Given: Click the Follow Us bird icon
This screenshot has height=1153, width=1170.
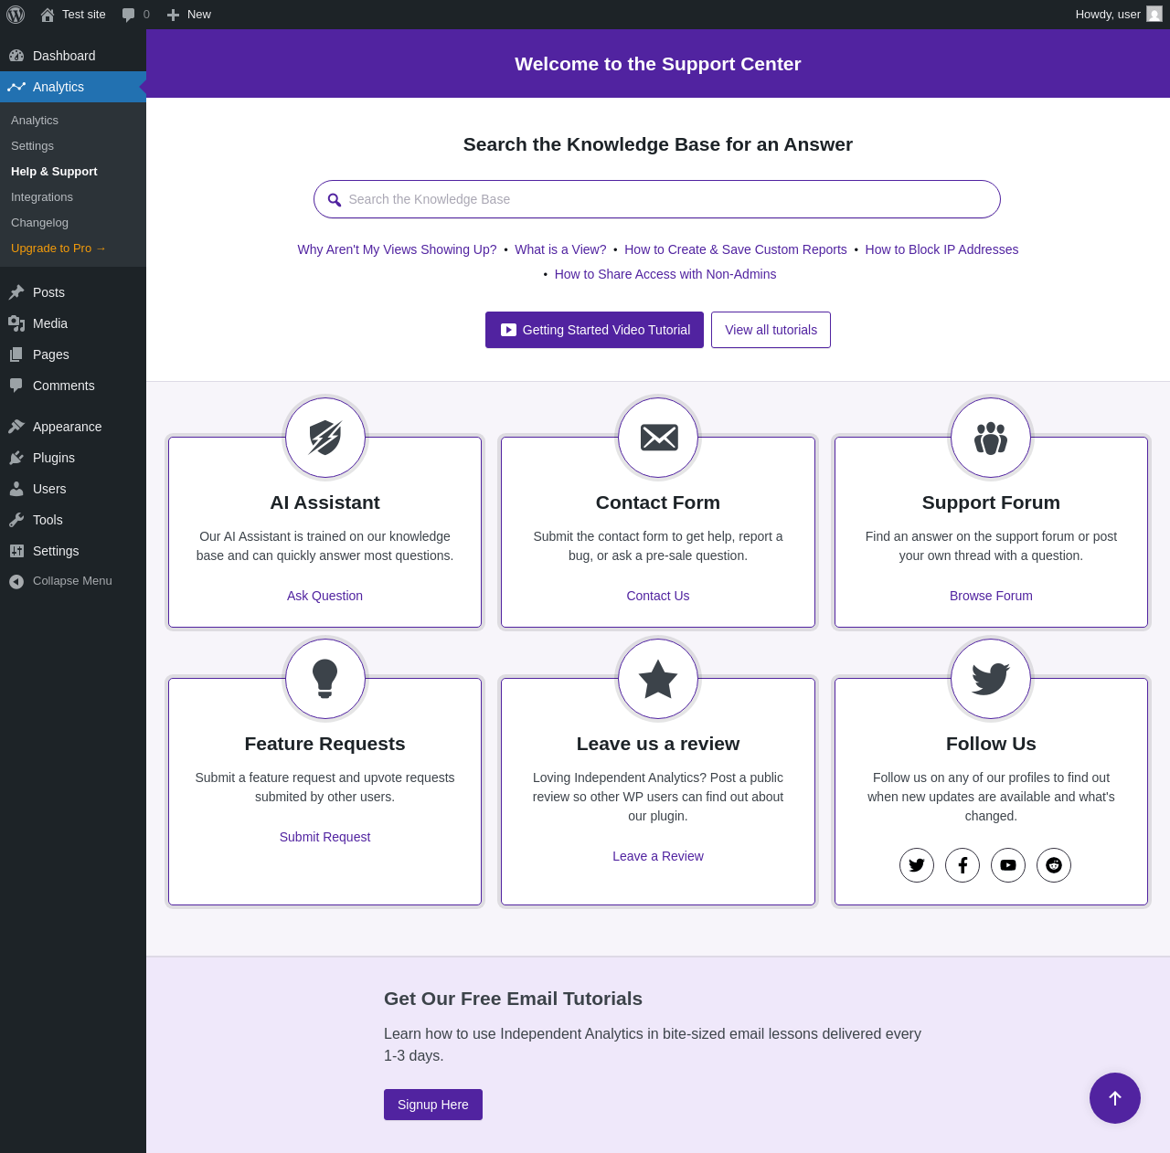Looking at the screenshot, I should tap(991, 679).
